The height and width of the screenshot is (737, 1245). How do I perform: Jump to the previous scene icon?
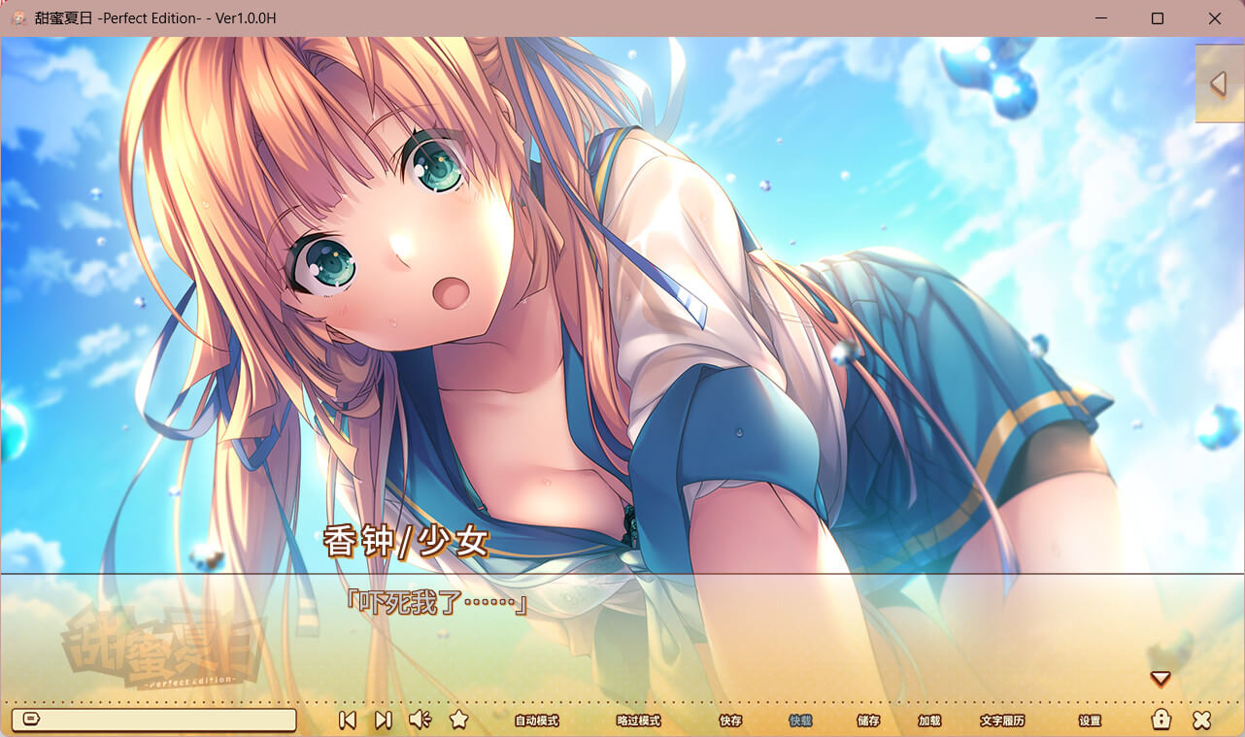tap(347, 720)
